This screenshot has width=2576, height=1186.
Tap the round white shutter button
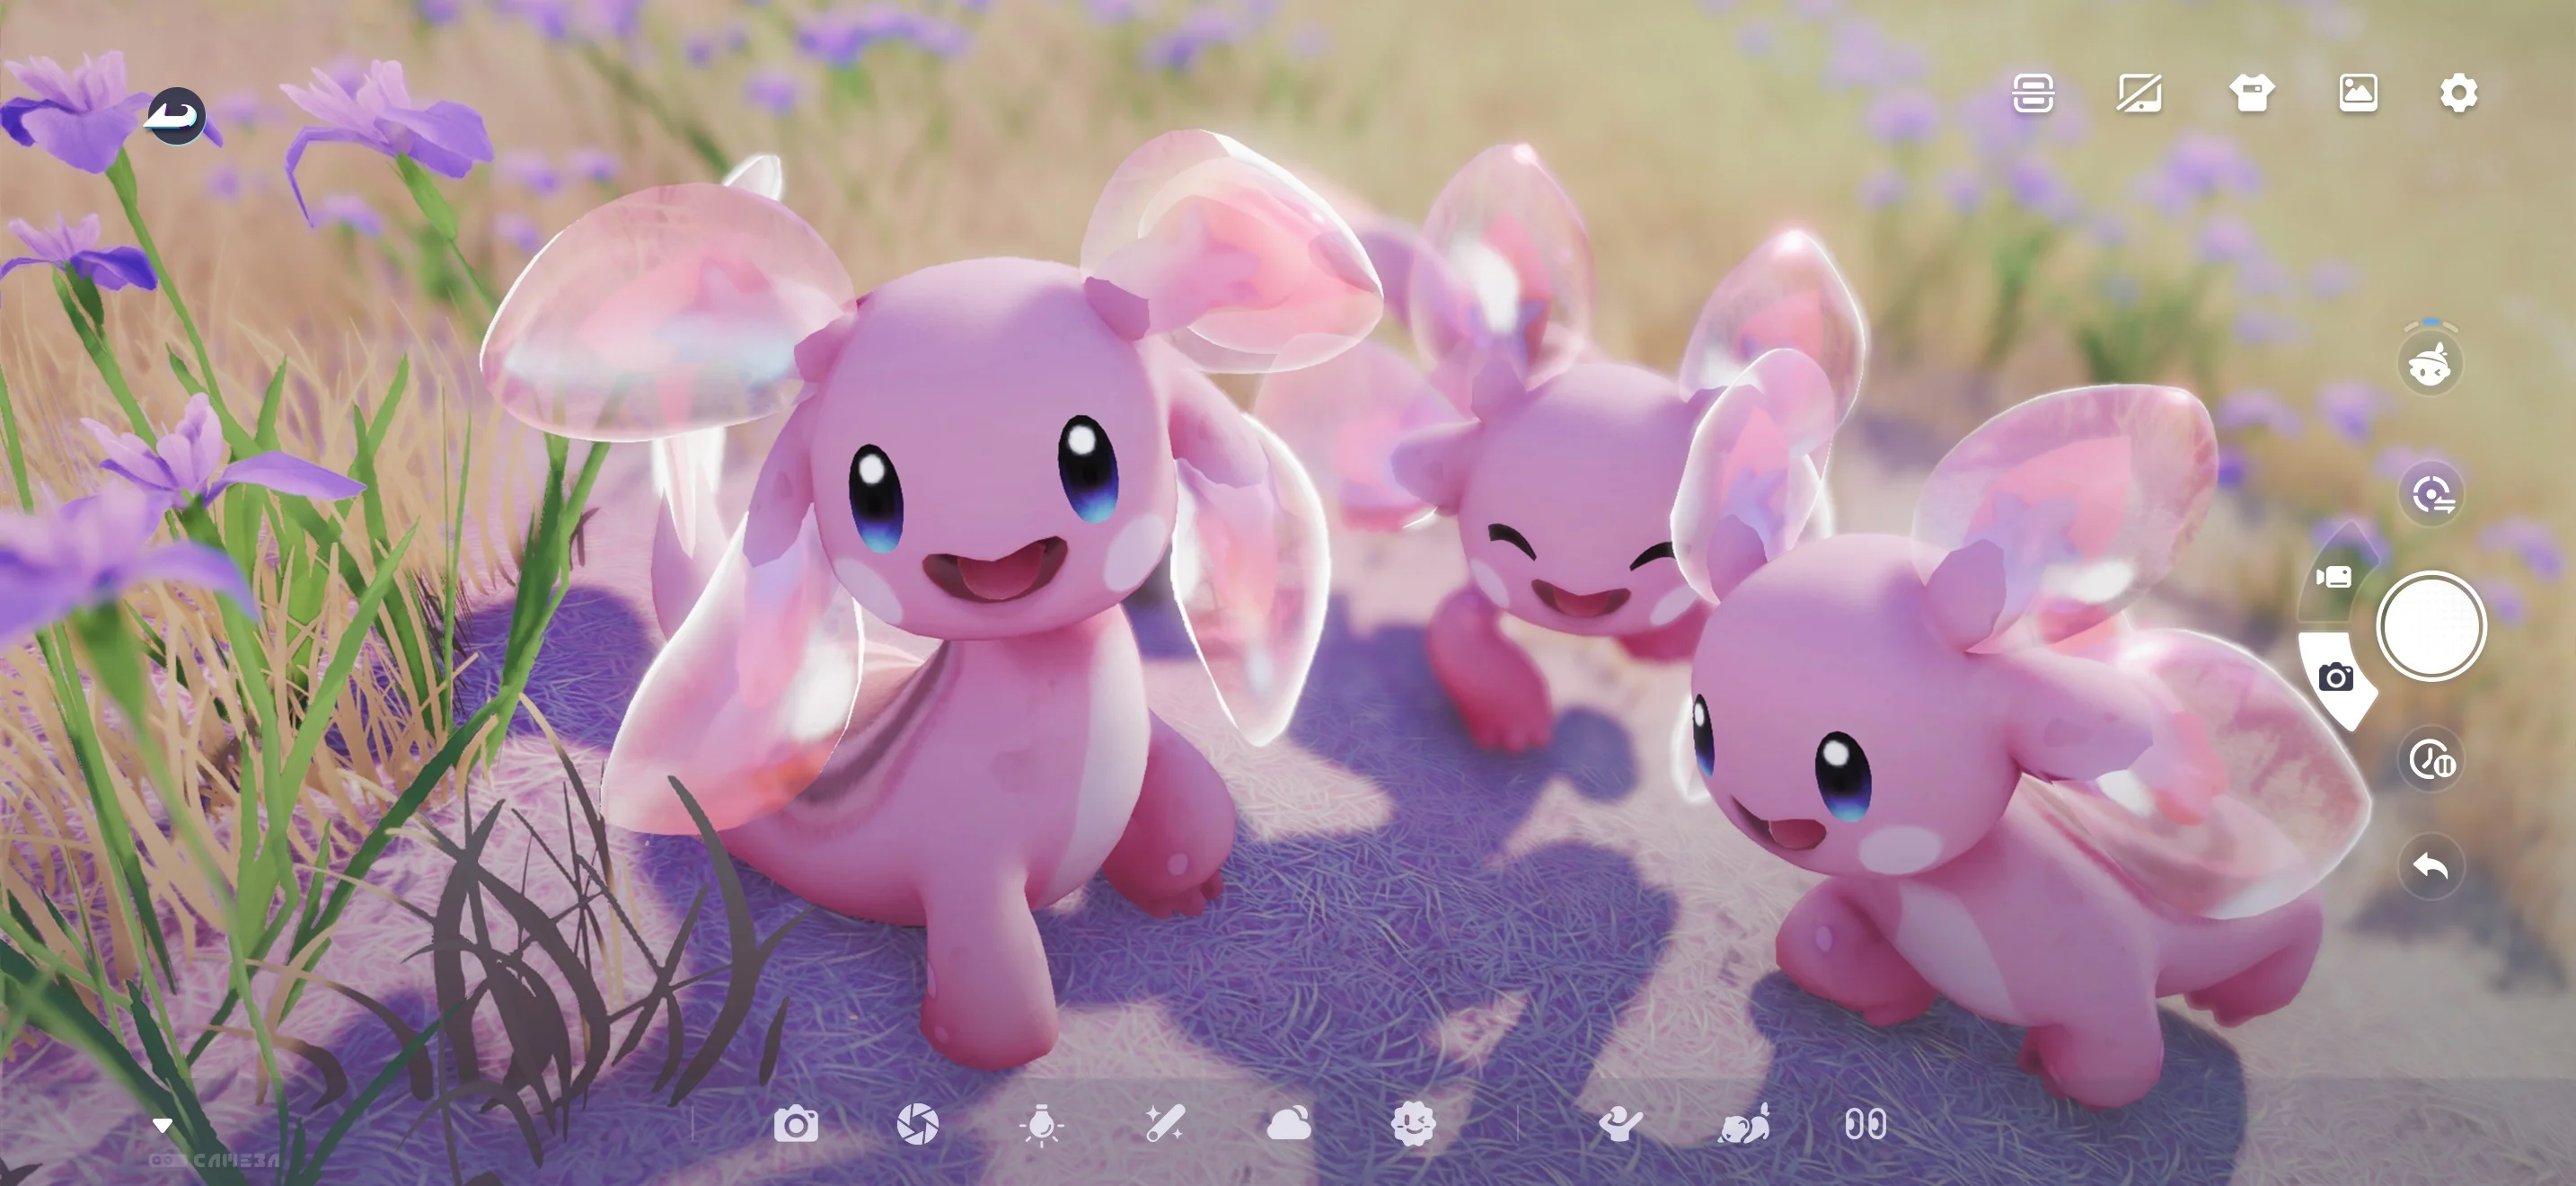[2431, 627]
